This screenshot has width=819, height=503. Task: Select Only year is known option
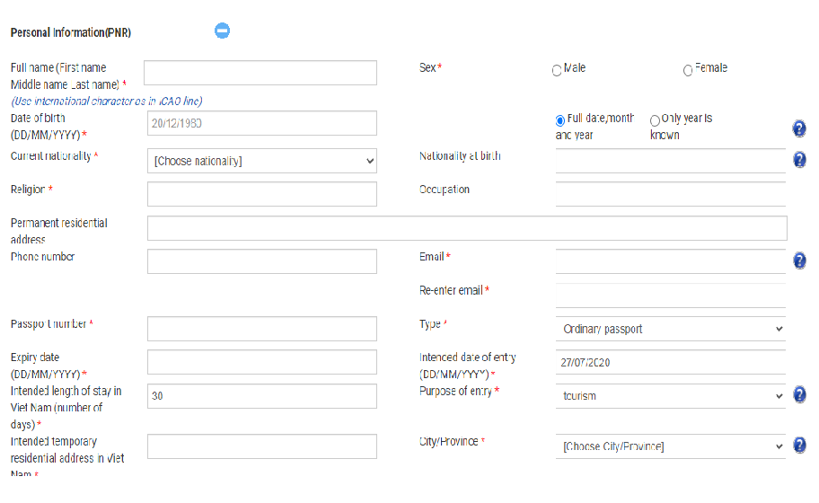pos(655,119)
